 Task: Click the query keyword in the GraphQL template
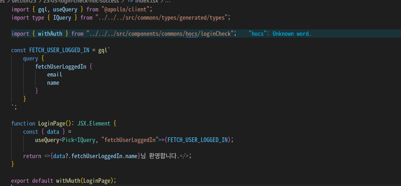(x=30, y=59)
